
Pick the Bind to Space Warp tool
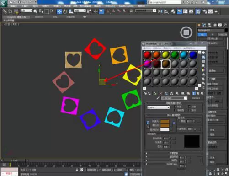pyautogui.click(x=16, y=11)
